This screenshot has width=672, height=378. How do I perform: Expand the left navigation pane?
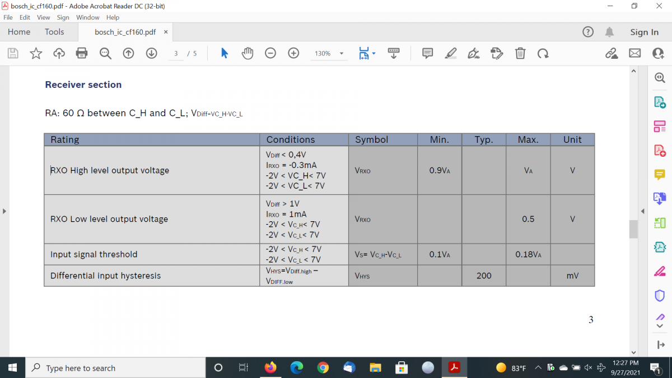coord(4,211)
